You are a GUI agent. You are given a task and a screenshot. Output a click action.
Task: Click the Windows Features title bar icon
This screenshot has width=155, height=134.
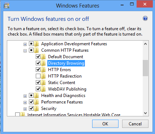tap(7, 6)
